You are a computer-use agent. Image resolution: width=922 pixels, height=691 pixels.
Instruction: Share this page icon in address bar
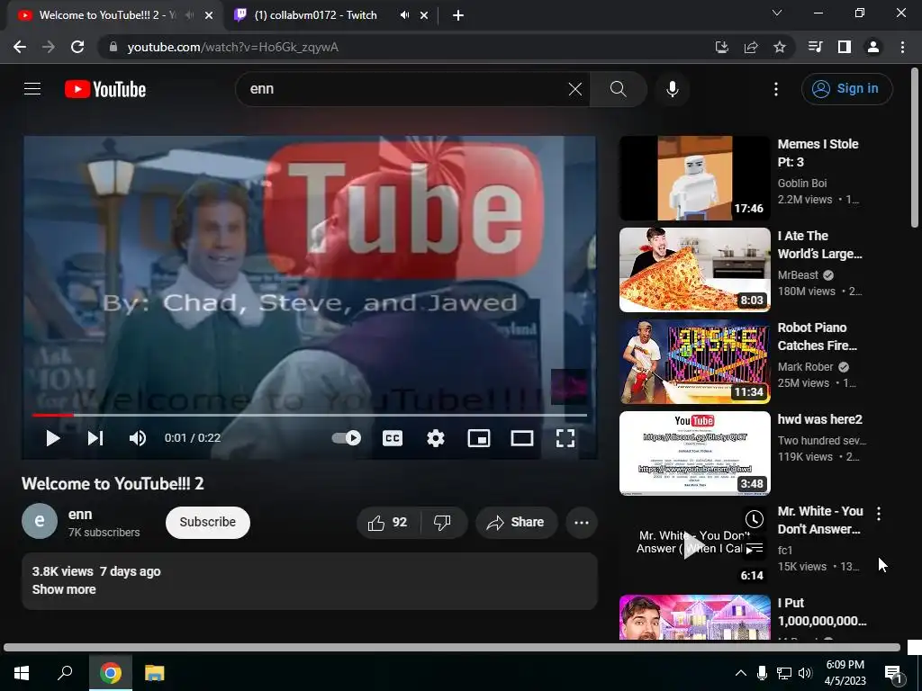[751, 47]
